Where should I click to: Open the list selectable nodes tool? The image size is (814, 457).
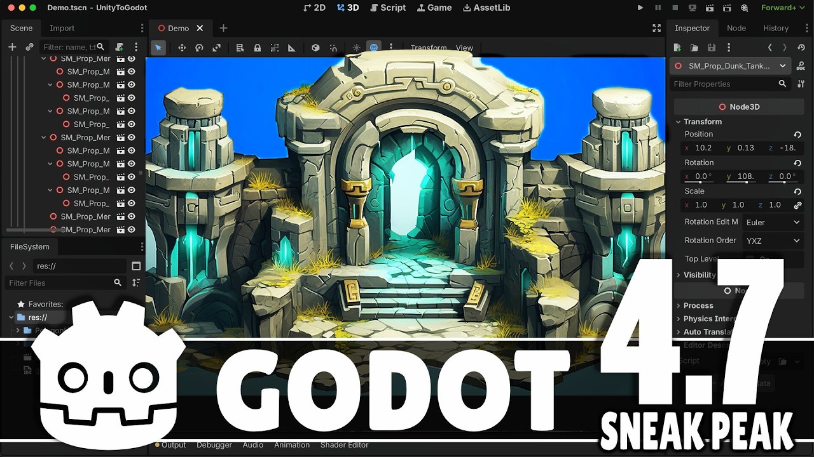tap(240, 48)
